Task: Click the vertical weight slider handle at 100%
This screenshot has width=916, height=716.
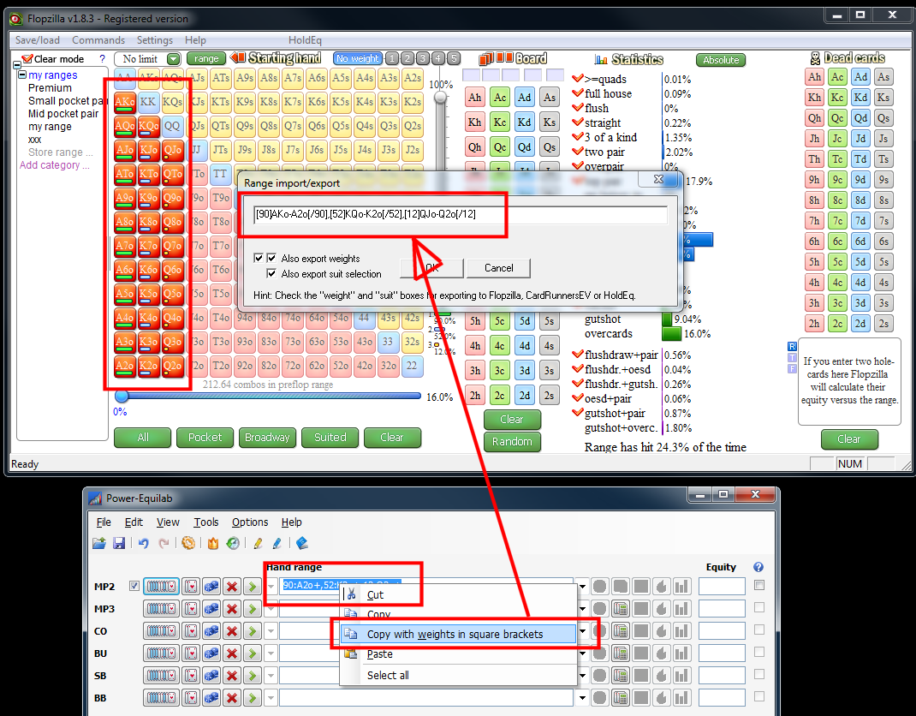Action: coord(441,97)
